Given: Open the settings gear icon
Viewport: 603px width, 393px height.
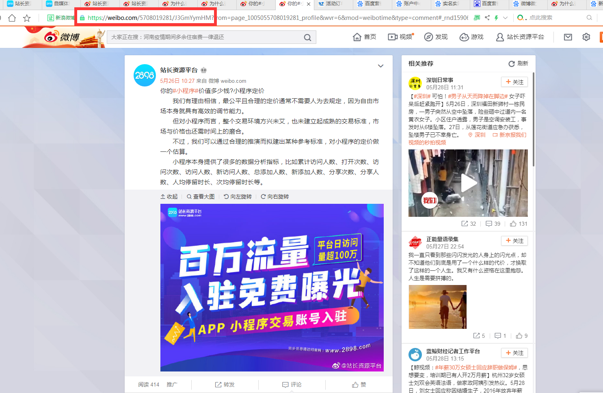Looking at the screenshot, I should [x=586, y=37].
